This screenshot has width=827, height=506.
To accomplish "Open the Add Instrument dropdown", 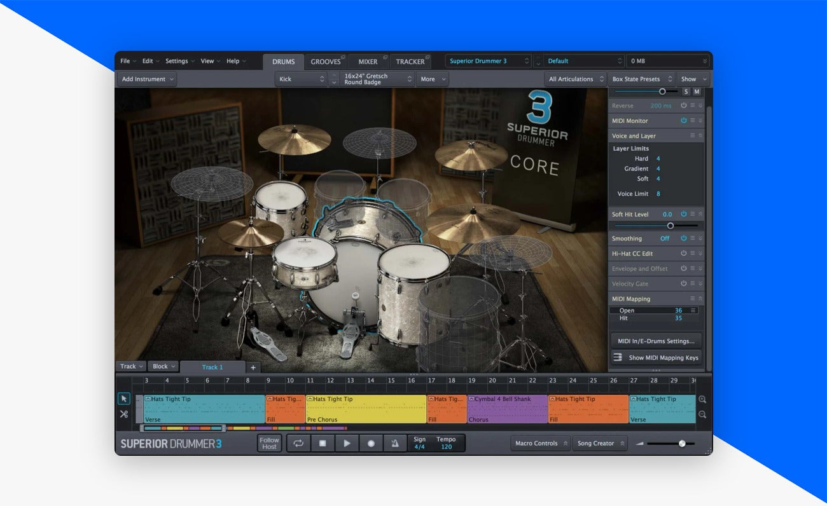I will (147, 79).
